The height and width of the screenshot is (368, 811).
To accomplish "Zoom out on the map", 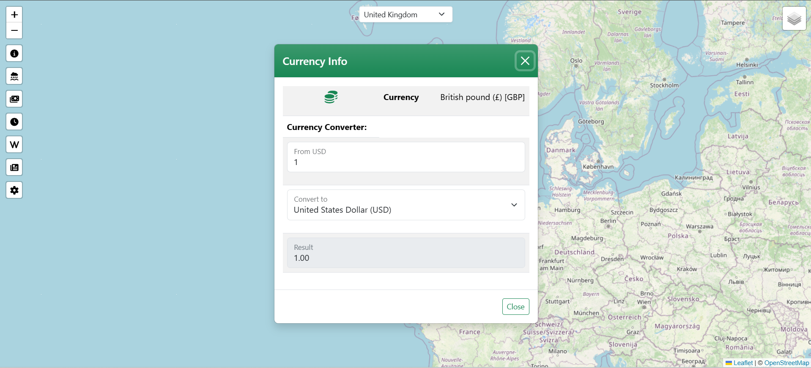I will [14, 31].
